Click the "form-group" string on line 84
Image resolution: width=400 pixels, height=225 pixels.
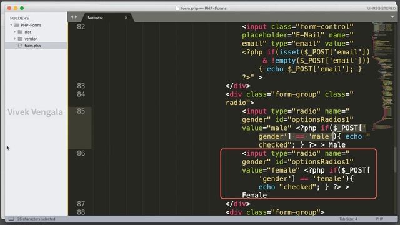click(x=297, y=94)
